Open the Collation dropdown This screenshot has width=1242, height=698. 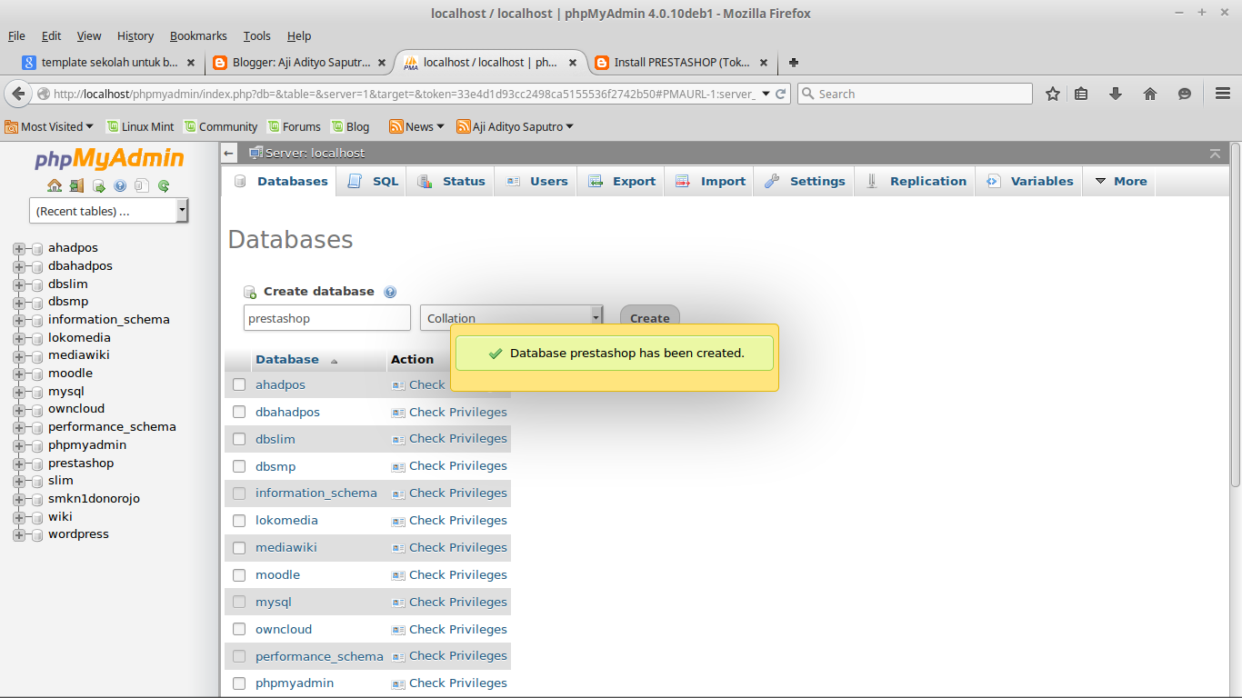click(x=511, y=317)
